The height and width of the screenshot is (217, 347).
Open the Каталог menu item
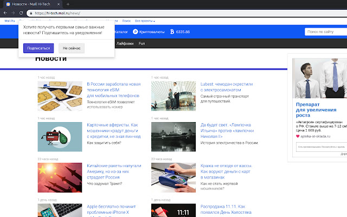121,32
